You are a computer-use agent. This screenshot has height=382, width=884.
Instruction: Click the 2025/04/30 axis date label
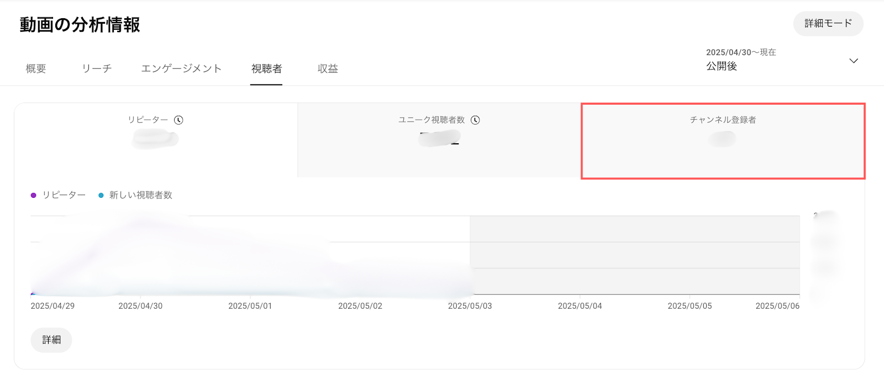click(x=140, y=306)
